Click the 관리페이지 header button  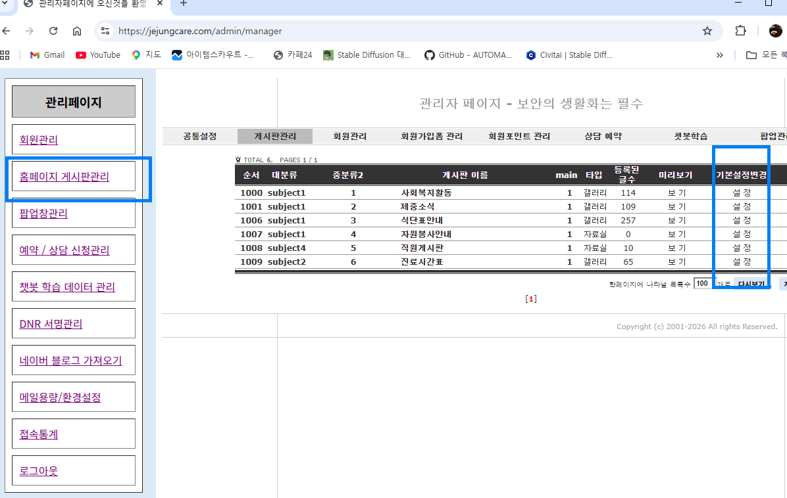point(74,102)
